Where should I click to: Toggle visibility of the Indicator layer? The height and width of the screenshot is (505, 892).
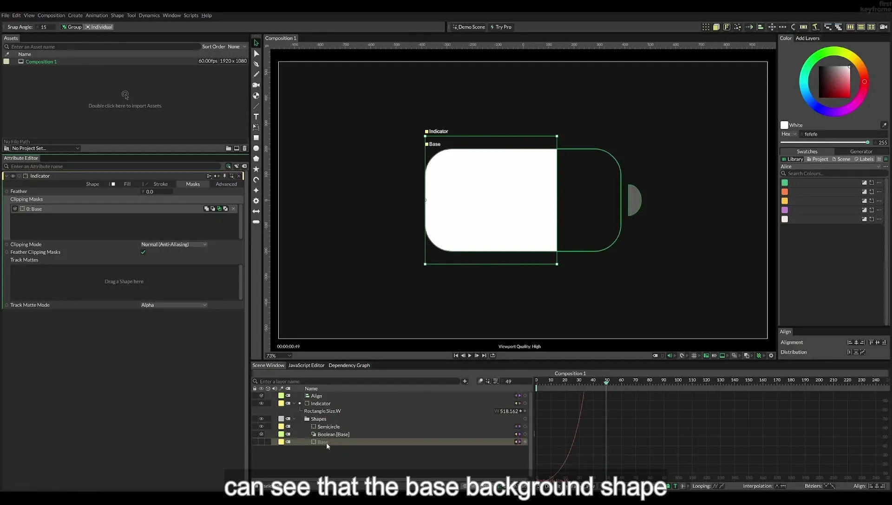click(261, 403)
